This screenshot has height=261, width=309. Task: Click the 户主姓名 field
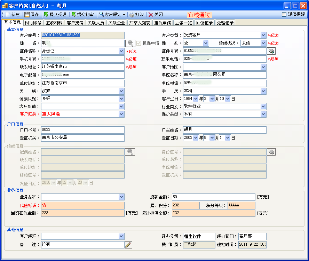(225, 130)
